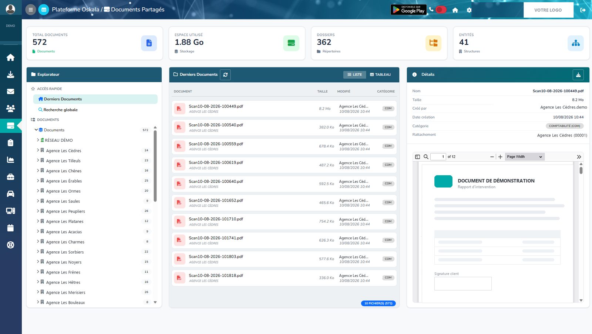This screenshot has height=334, width=592.
Task: Download the document from Détails panel
Action: click(x=578, y=75)
